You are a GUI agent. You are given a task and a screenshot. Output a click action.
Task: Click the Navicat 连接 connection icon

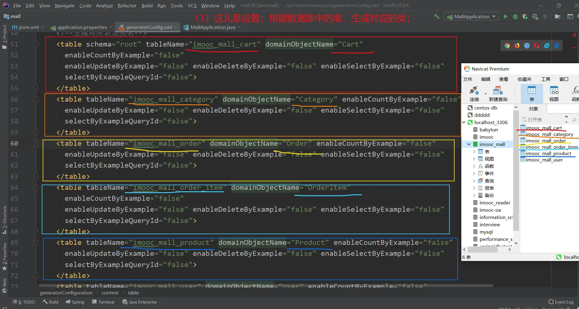pyautogui.click(x=474, y=94)
